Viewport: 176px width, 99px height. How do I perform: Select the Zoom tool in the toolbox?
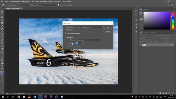2,66
